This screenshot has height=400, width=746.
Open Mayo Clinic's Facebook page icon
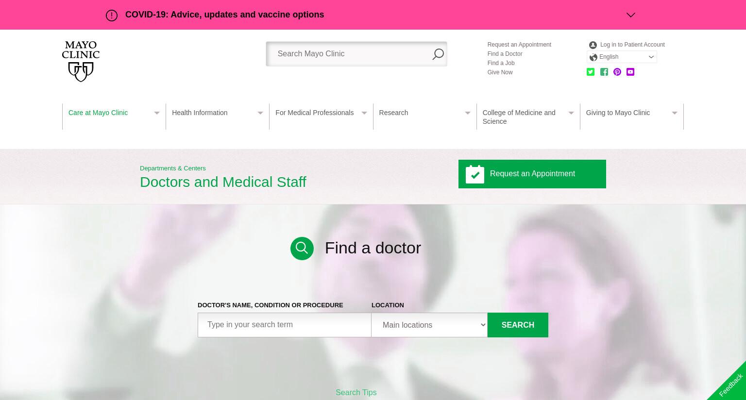(604, 72)
